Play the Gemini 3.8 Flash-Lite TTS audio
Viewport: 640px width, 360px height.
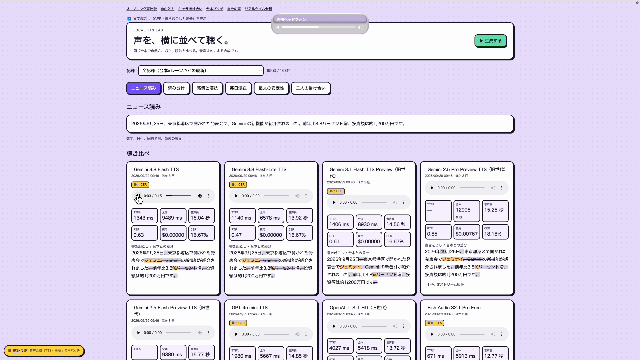[236, 196]
